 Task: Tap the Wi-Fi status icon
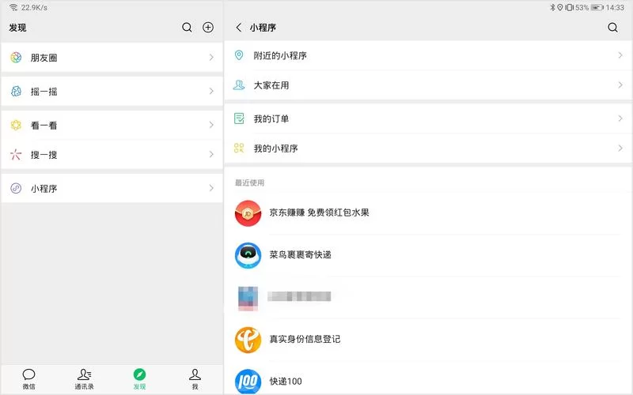coord(13,7)
